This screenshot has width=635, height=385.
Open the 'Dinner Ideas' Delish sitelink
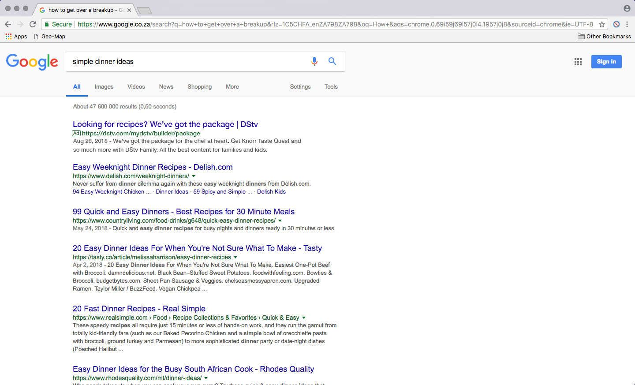coord(172,192)
